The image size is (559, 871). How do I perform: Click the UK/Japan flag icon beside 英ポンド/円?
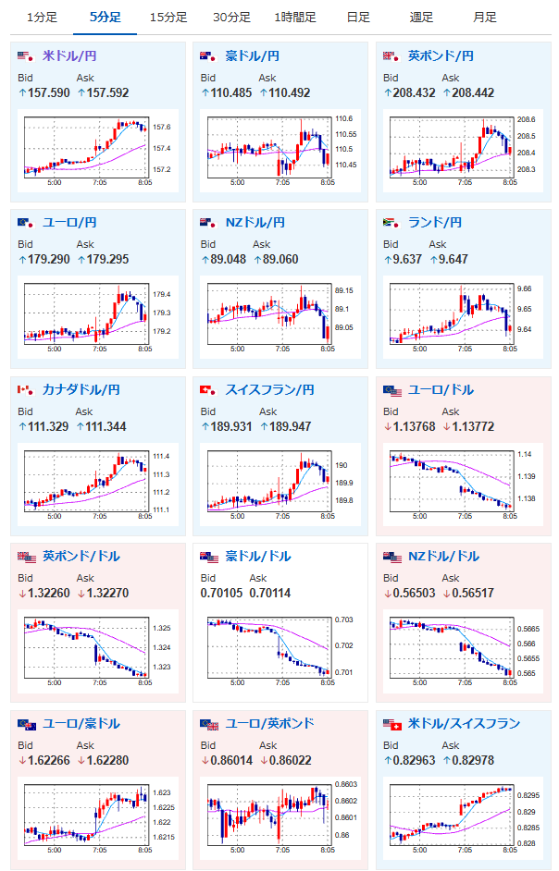click(x=391, y=56)
